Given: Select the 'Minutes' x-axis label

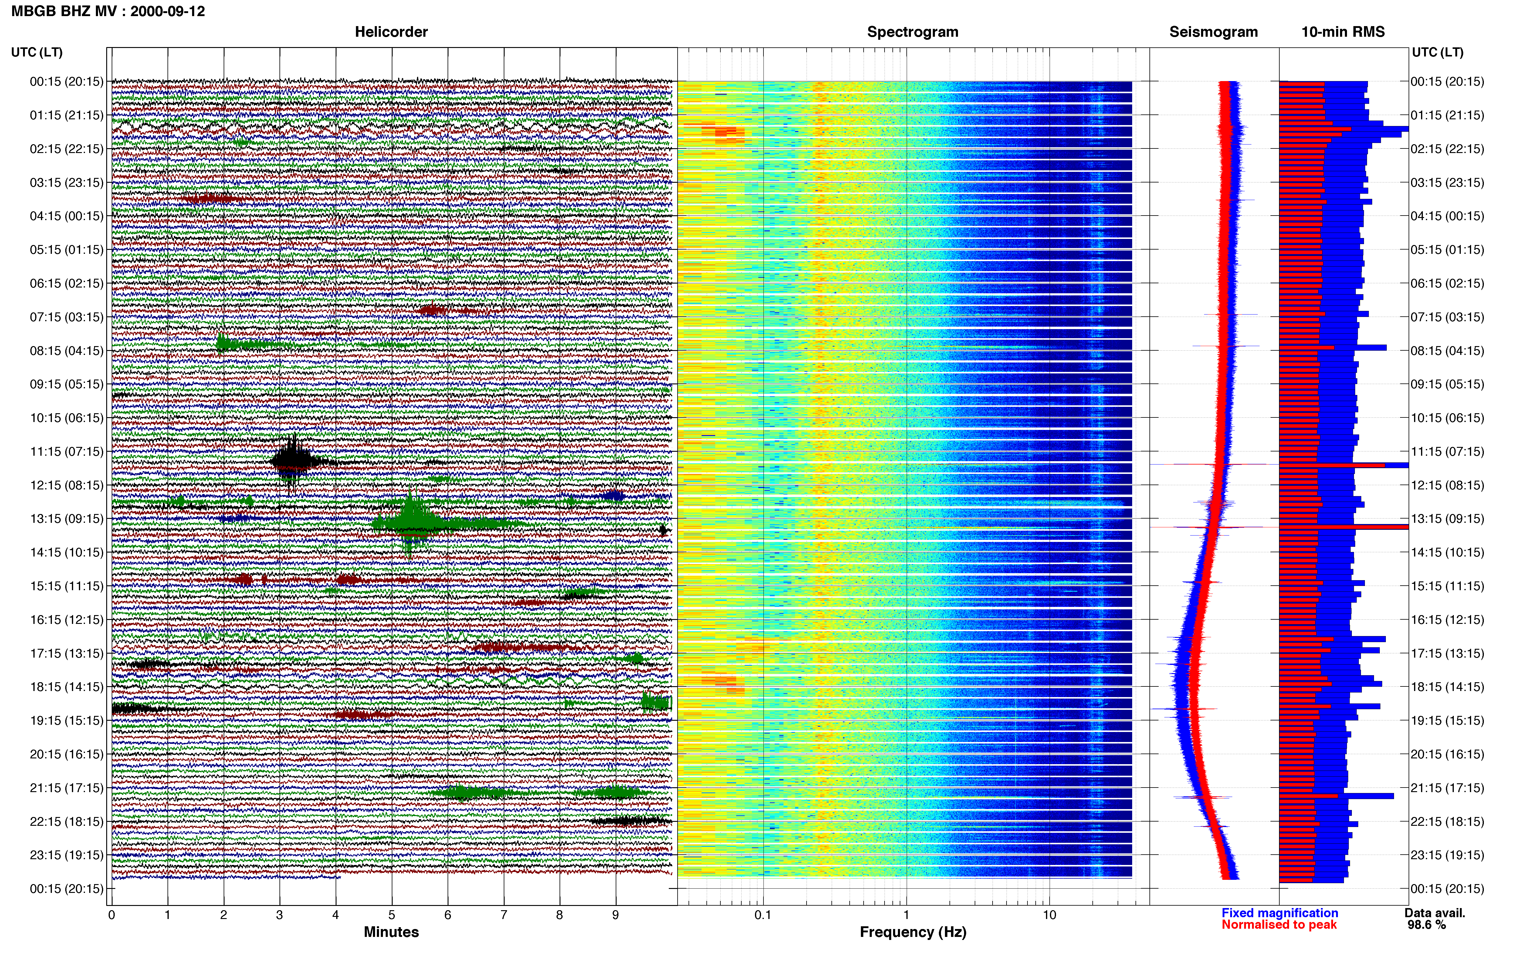Looking at the screenshot, I should [391, 931].
